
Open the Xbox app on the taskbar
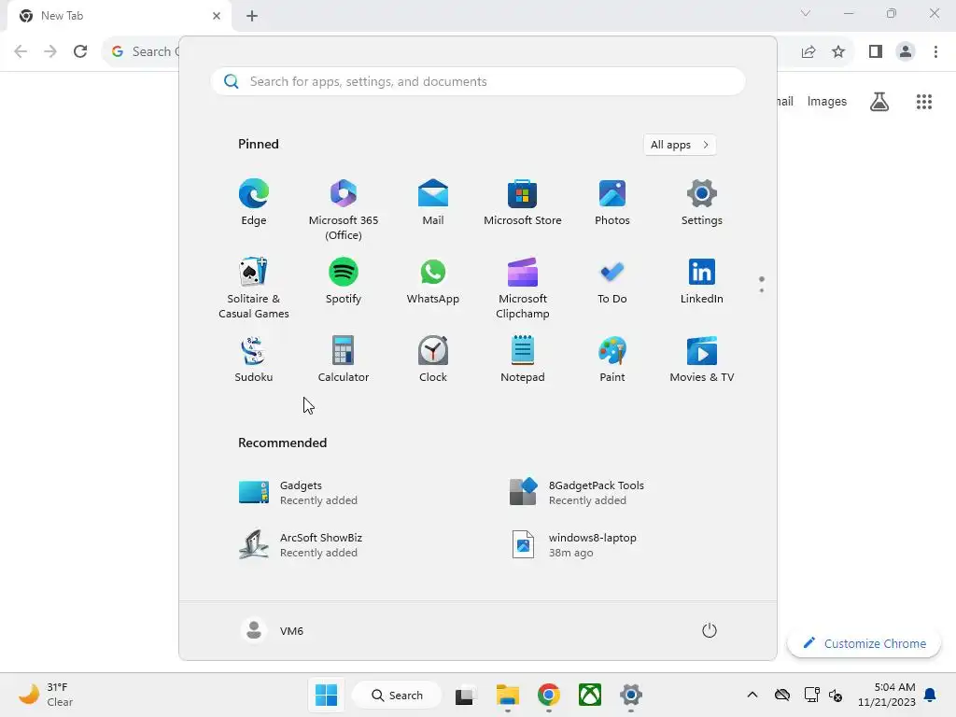[x=590, y=695]
